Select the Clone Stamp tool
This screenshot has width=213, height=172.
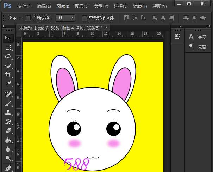click(8, 113)
